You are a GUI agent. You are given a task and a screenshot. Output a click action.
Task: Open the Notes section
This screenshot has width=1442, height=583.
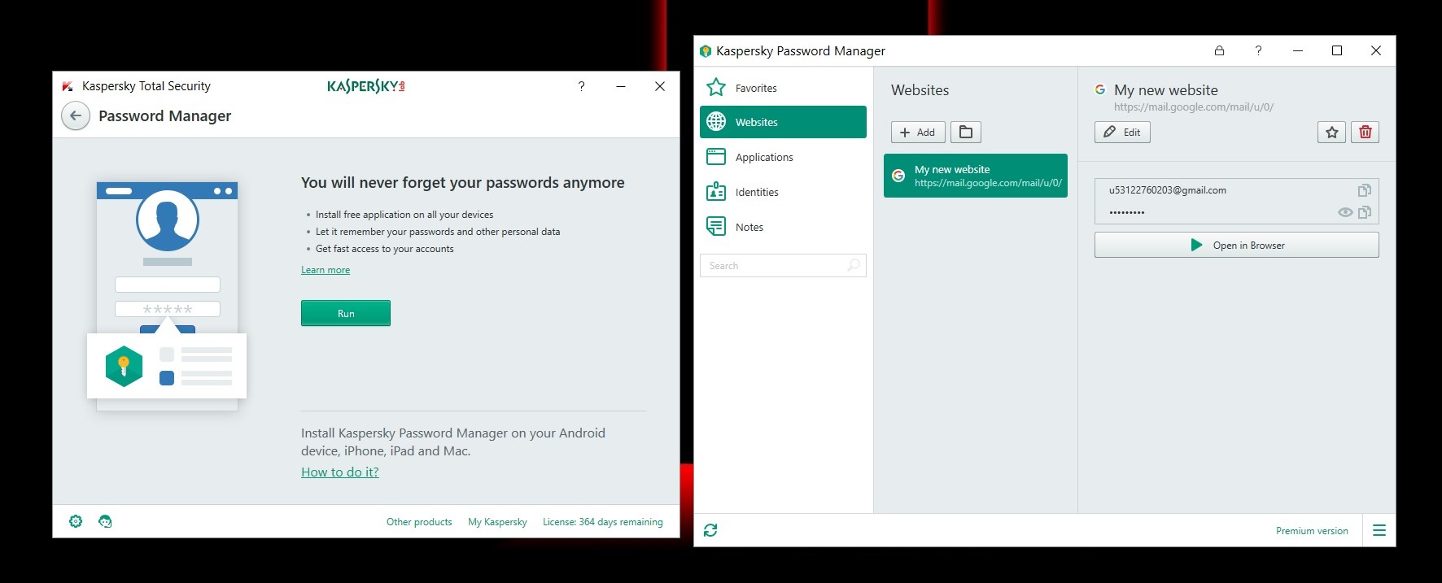pos(783,227)
